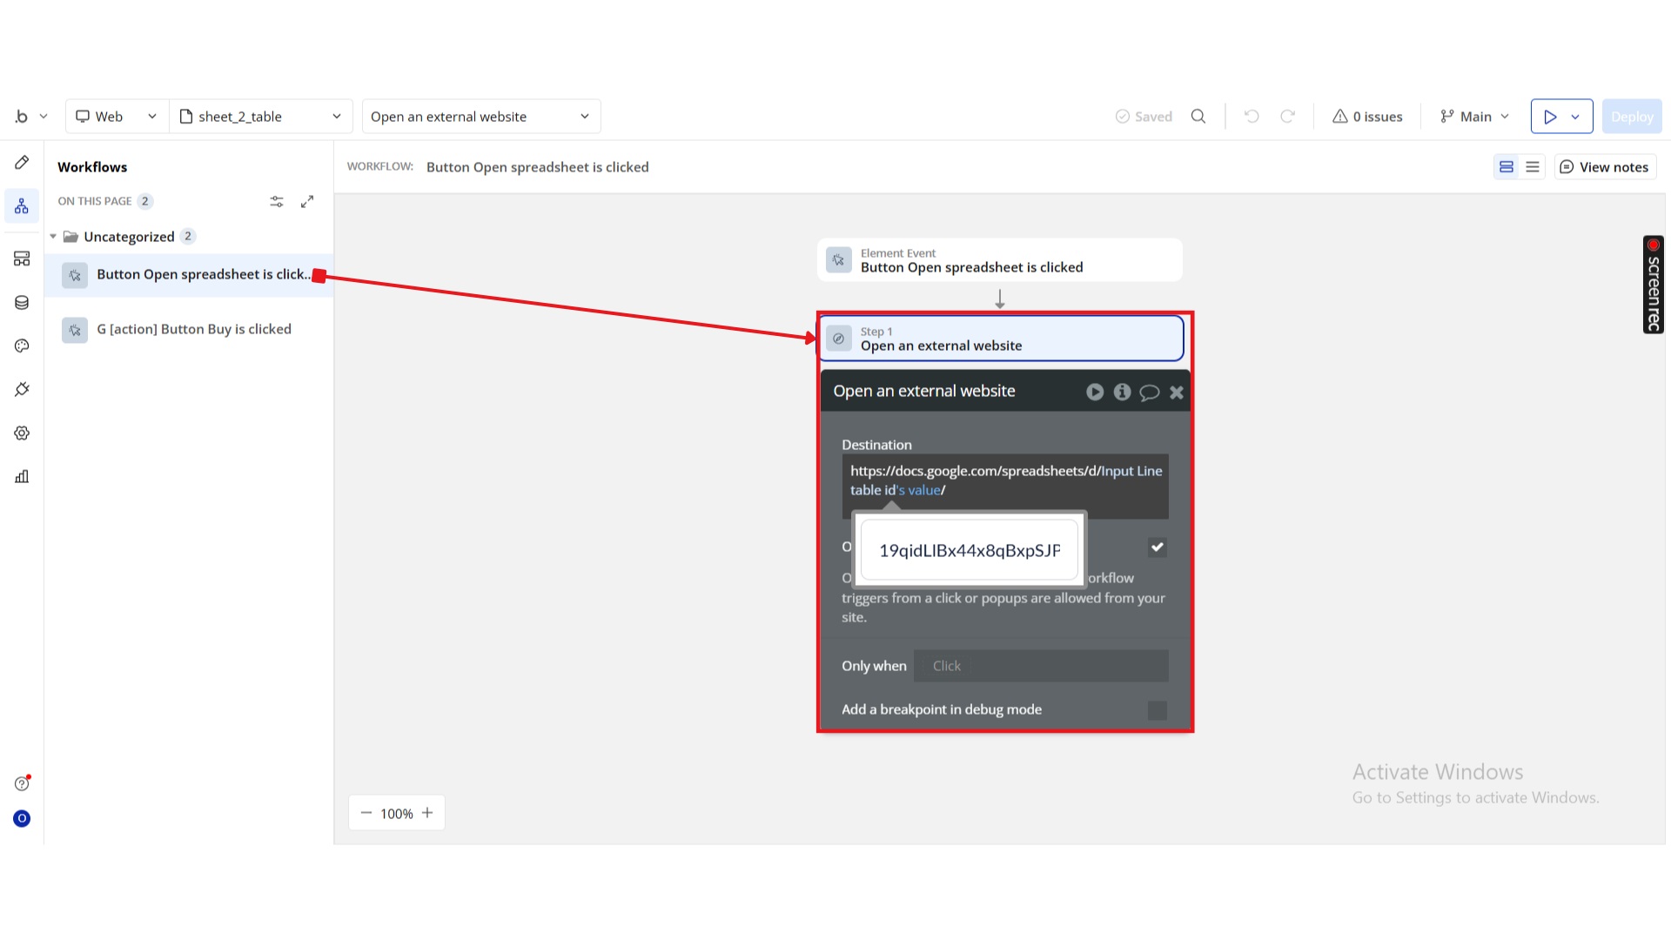Click the View notes button
This screenshot has width=1671, height=940.
tap(1605, 167)
